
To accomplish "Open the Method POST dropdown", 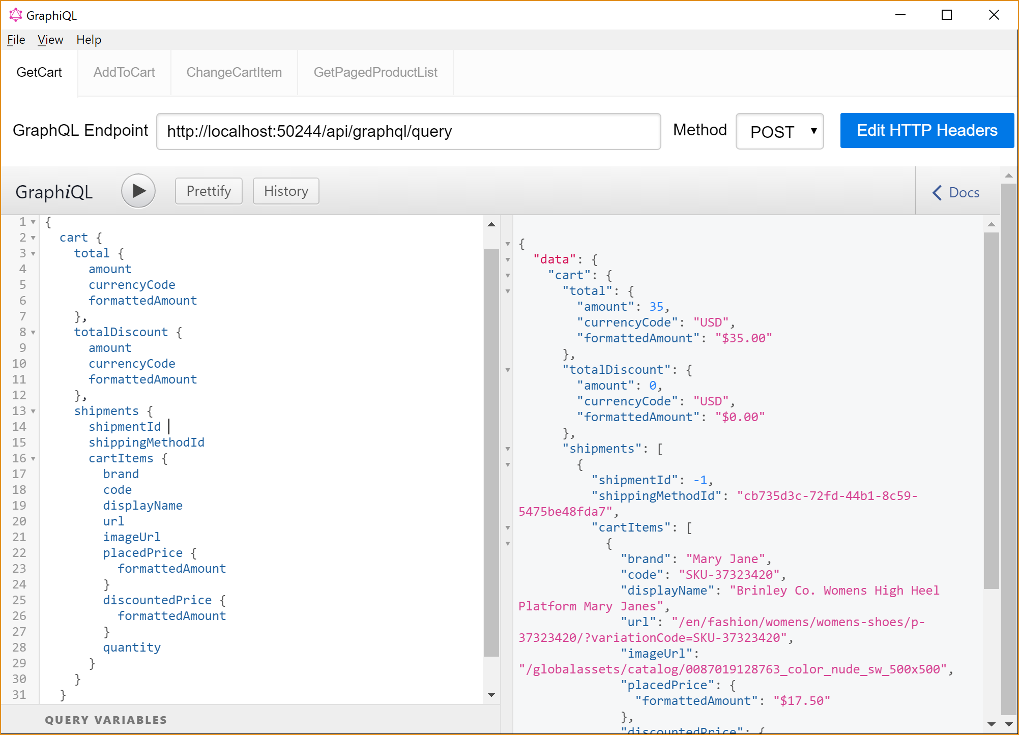I will pos(779,131).
